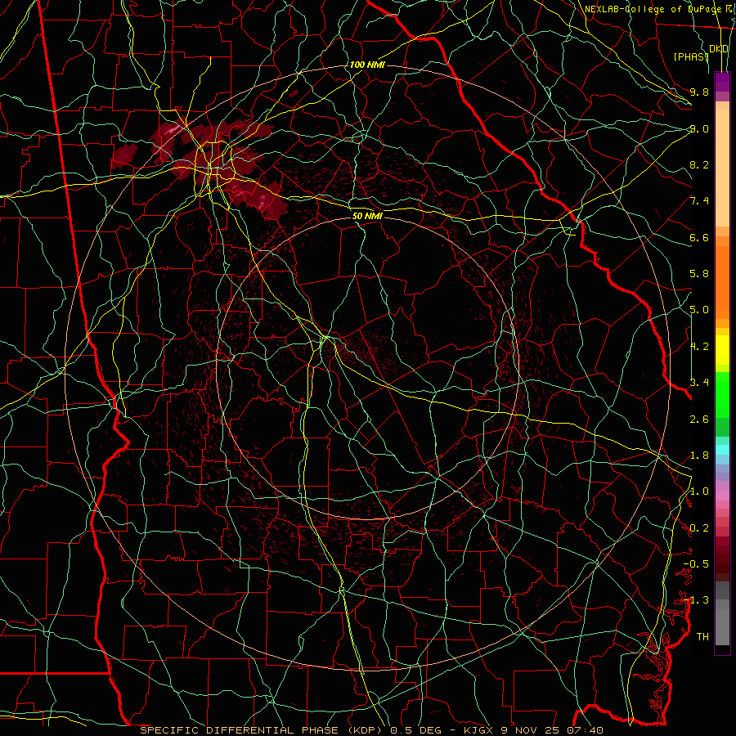This screenshot has height=736, width=736.
Task: Click the 0.2 legend value
Action: (x=699, y=528)
